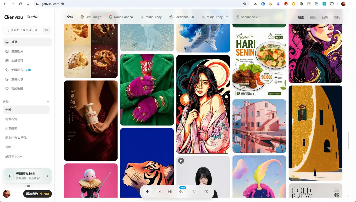356x202 pixels.
Task: Open the user avatar menu at sidebar bottom
Action: (x=7, y=194)
